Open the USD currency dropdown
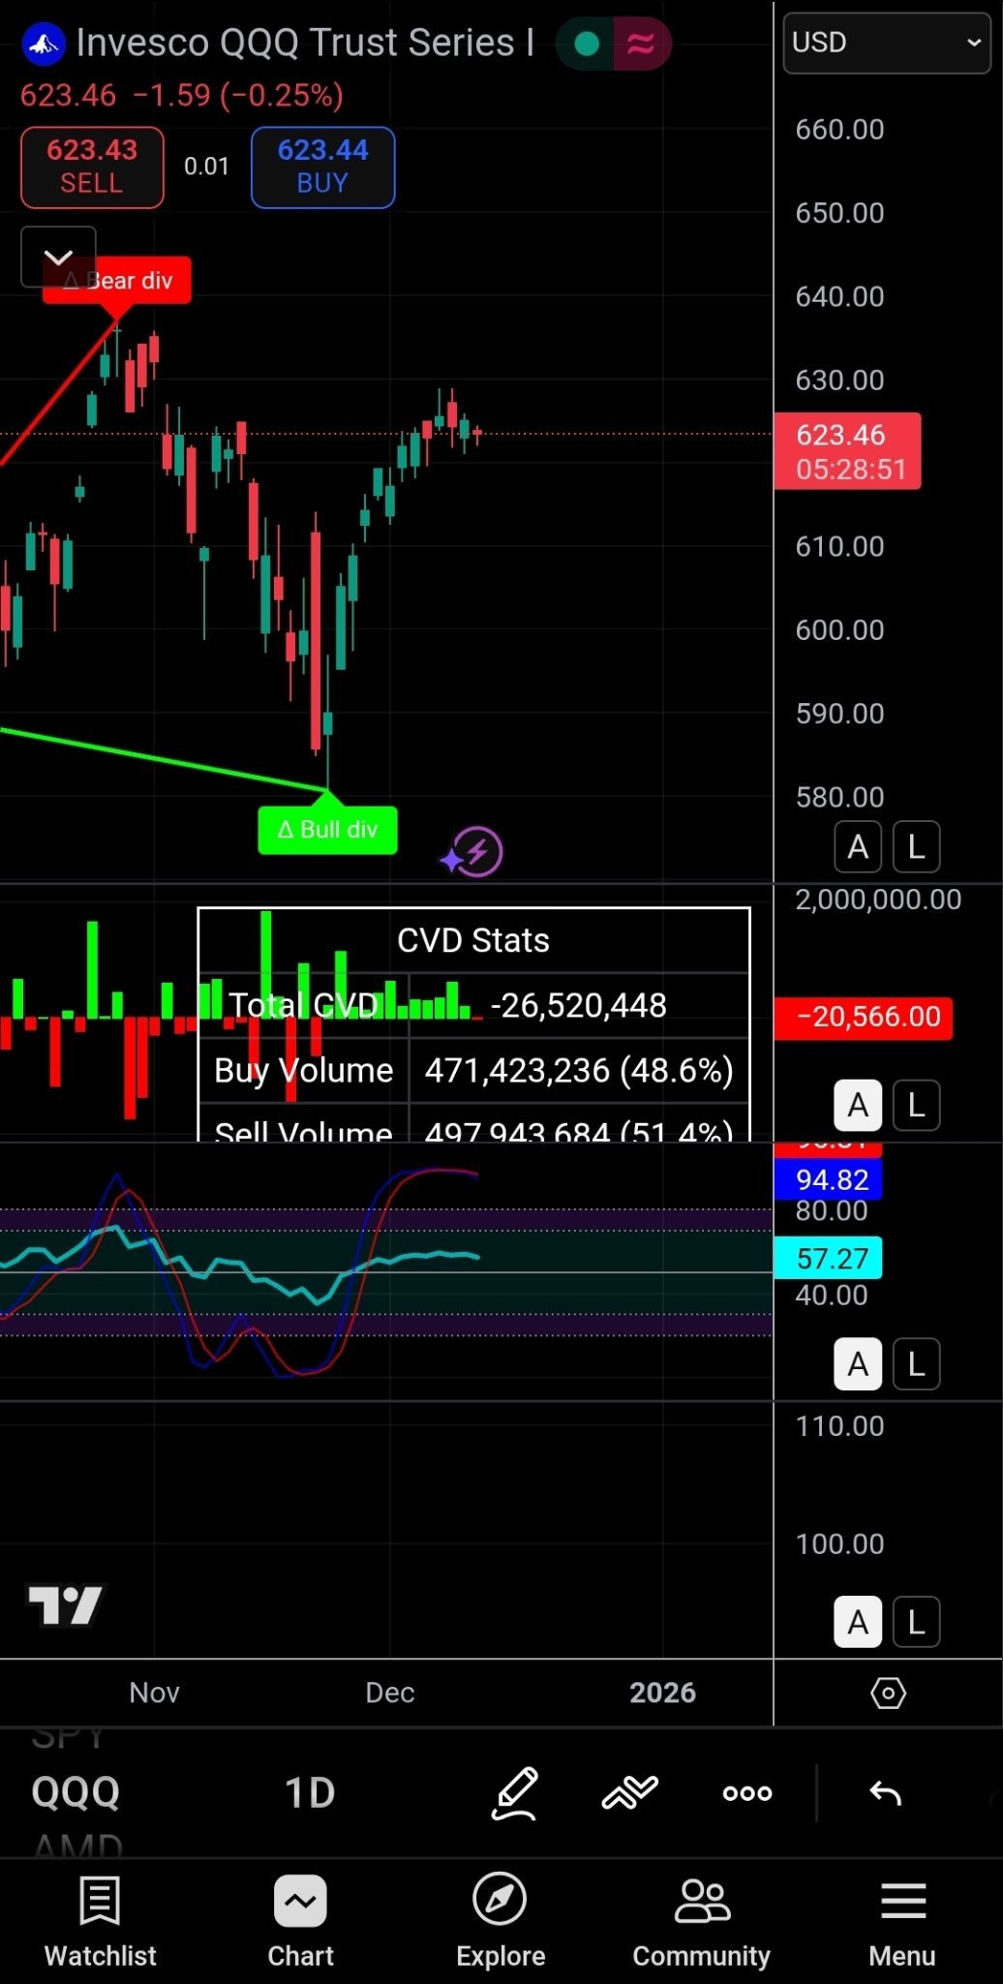Screen dimensions: 1003x1984 coord(886,43)
